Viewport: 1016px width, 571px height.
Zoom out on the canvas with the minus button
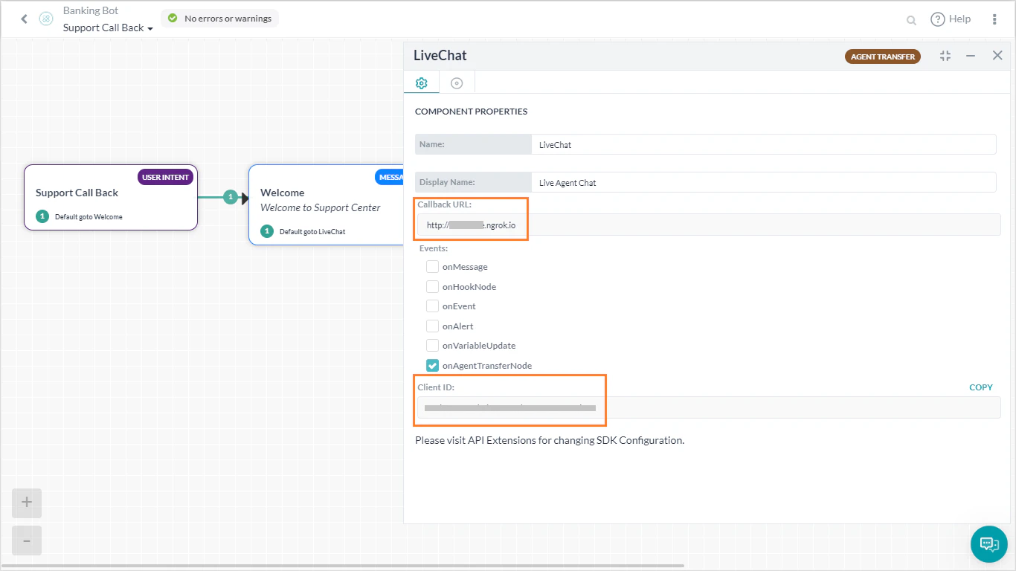[26, 541]
